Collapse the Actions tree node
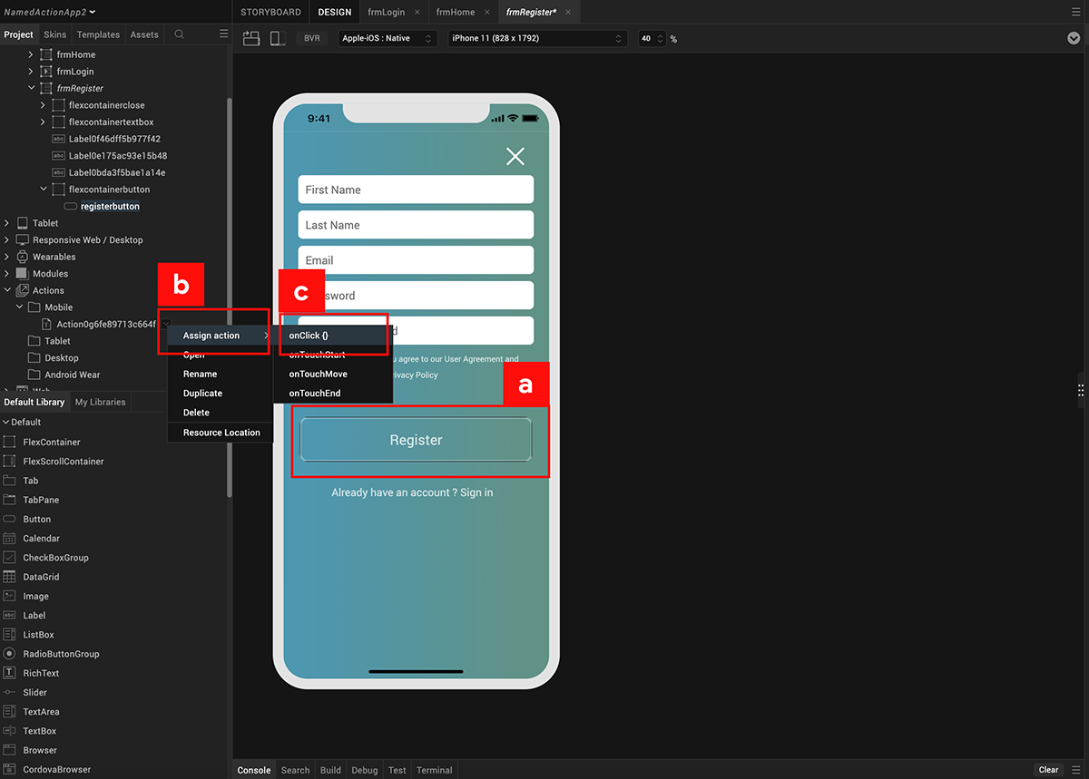1089x779 pixels. [x=7, y=291]
